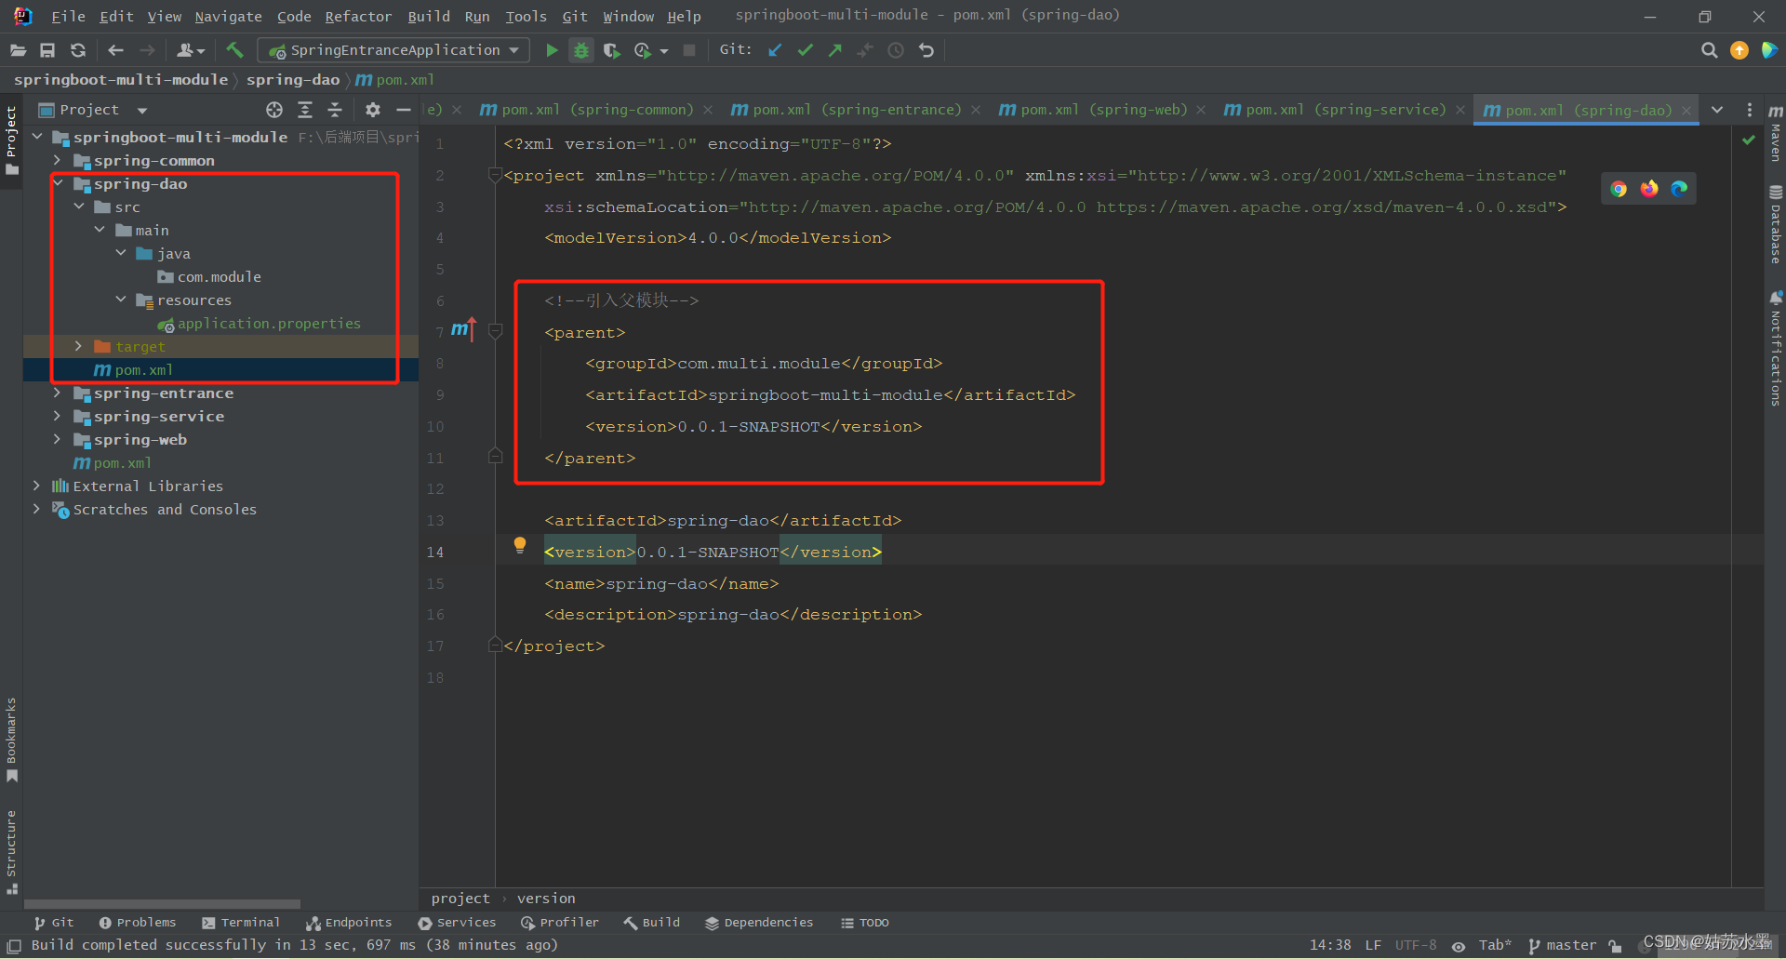1786x959 pixels.
Task: Click the Run application play icon
Action: [x=552, y=50]
